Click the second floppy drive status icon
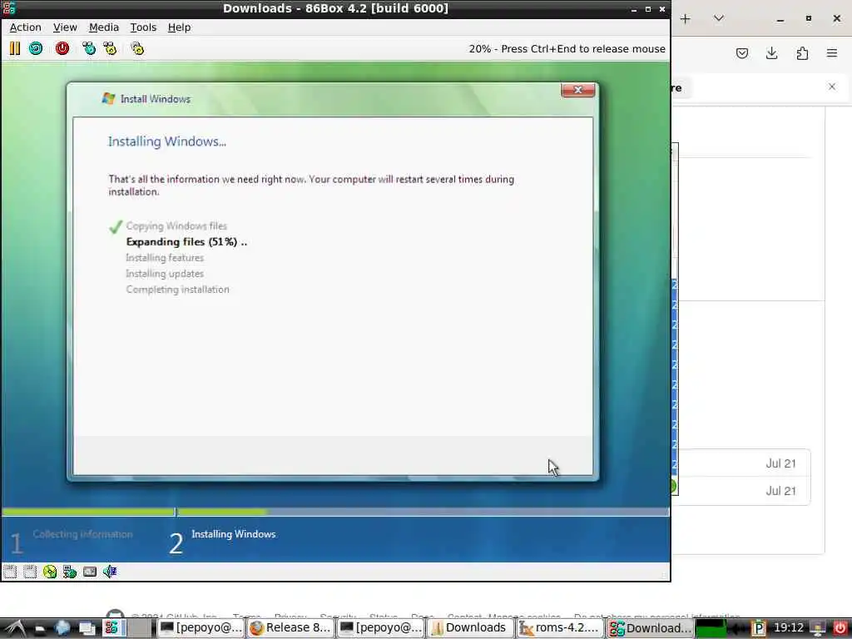 (30, 572)
